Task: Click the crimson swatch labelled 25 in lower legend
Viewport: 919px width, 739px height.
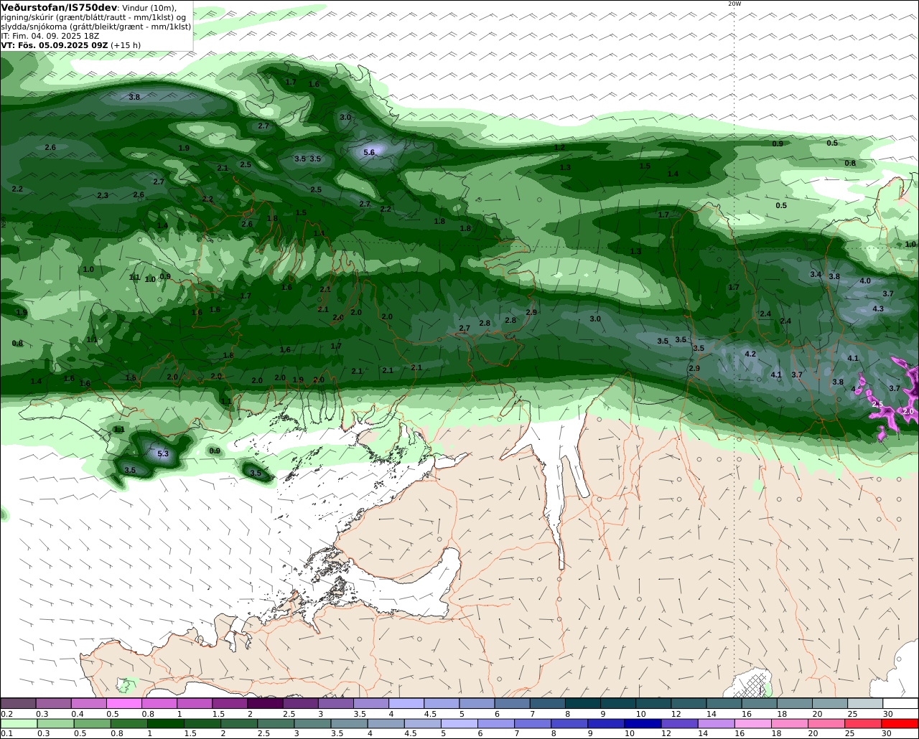Action: [863, 723]
